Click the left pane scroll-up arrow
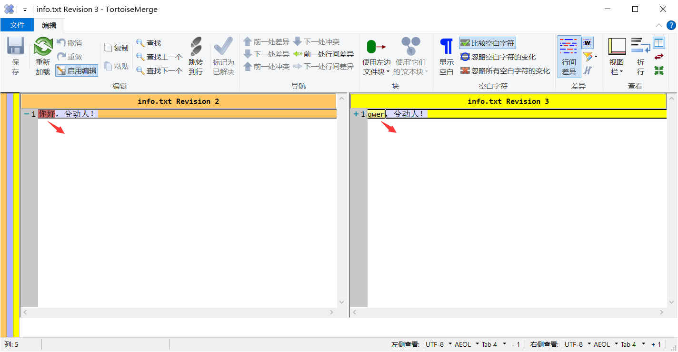678x352 pixels. tap(341, 99)
